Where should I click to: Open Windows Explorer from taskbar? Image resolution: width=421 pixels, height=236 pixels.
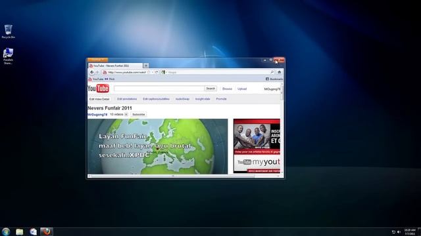20,231
